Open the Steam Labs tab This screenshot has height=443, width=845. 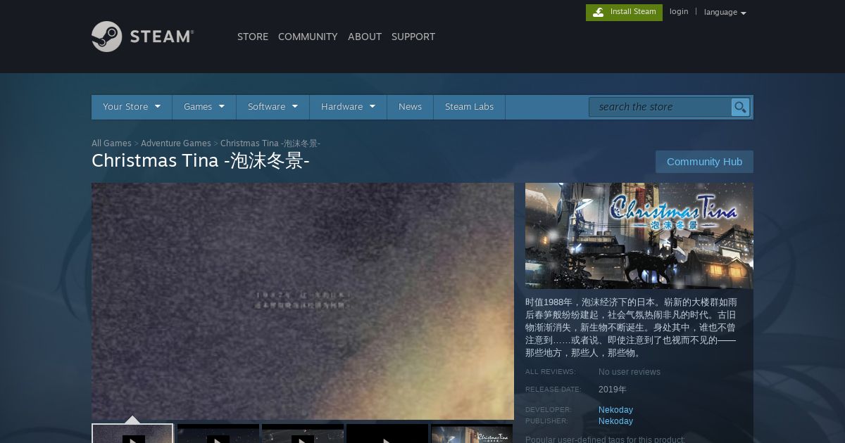tap(469, 107)
